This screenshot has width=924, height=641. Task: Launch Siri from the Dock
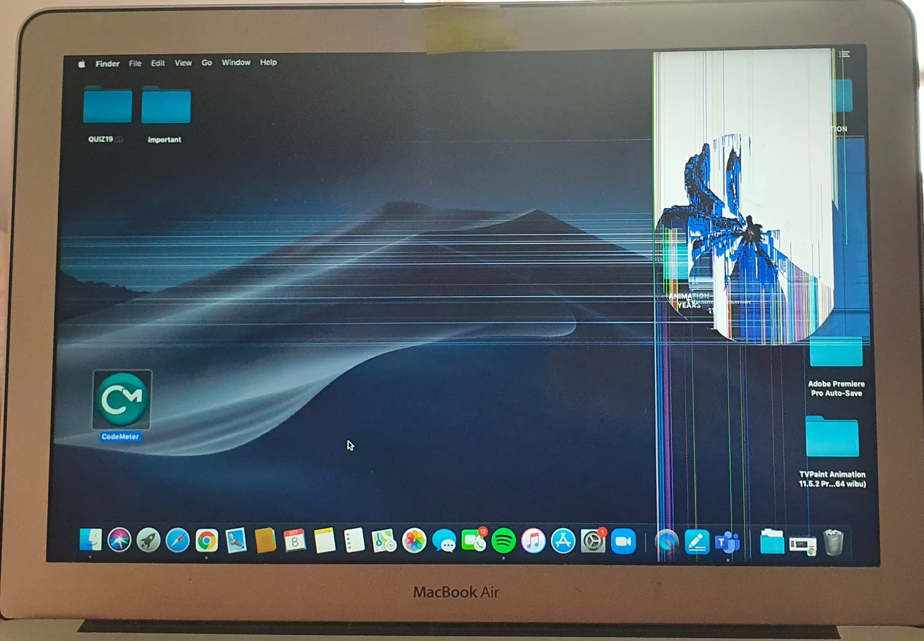coord(120,540)
